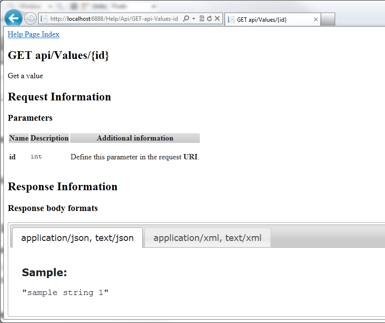Click the int type cell
This screenshot has width=385, height=323.
(36, 156)
